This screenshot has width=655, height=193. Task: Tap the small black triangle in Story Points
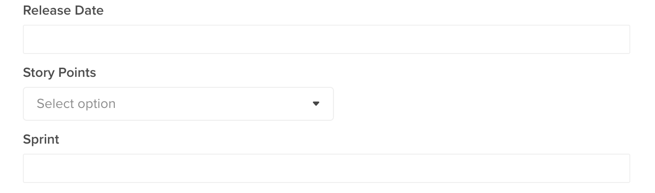316,104
